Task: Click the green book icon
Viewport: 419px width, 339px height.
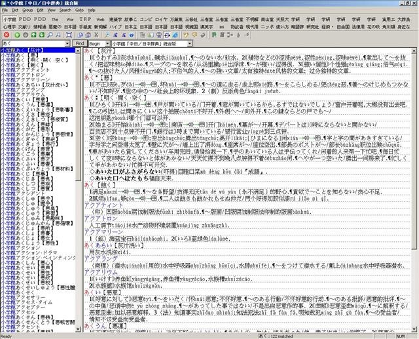Action: (x=214, y=35)
